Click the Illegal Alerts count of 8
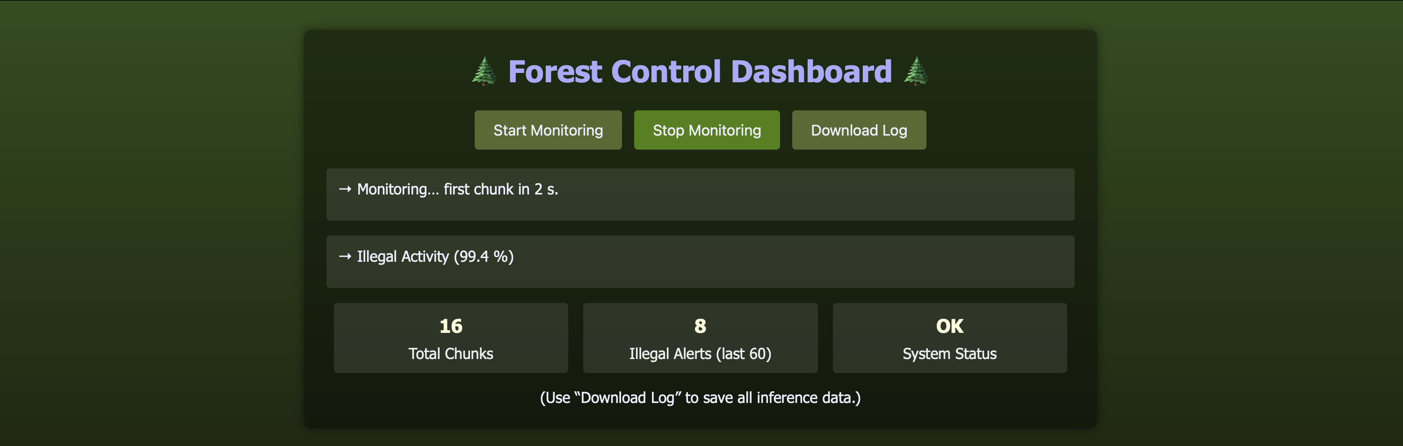1403x446 pixels. point(700,326)
